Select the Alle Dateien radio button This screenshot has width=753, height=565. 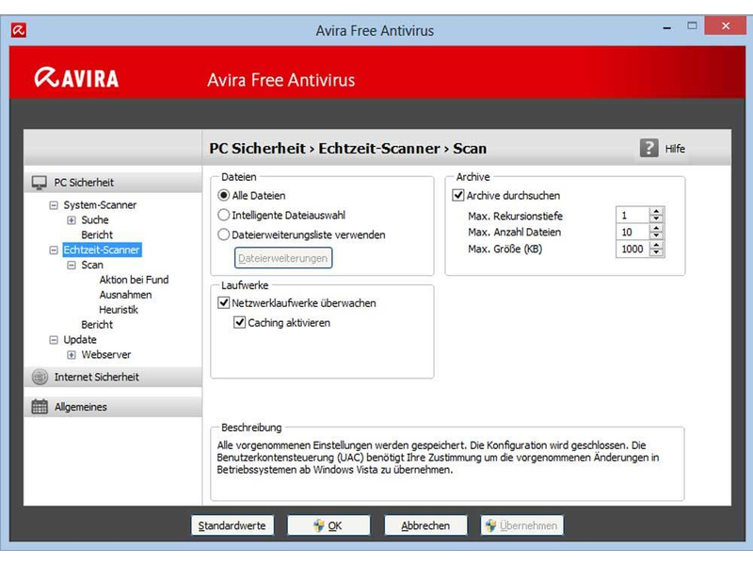223,196
